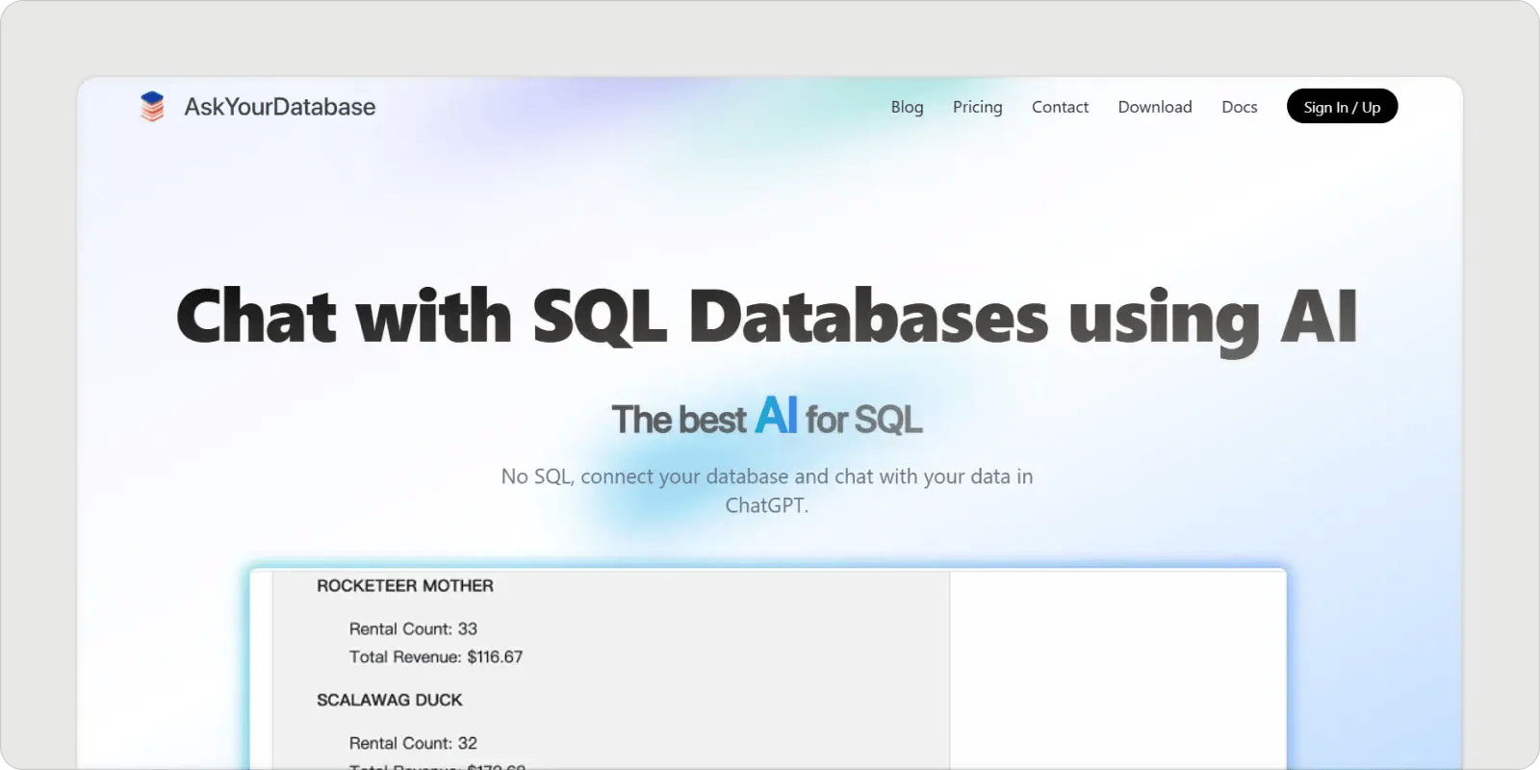This screenshot has height=770, width=1540.
Task: Click the AskYourDatabase stacked-books logo icon
Action: (152, 107)
